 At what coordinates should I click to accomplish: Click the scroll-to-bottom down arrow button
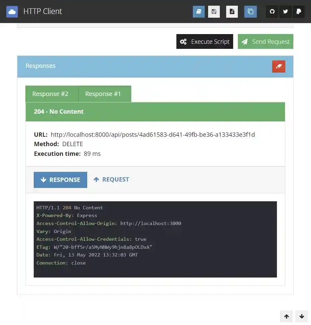[302, 317]
